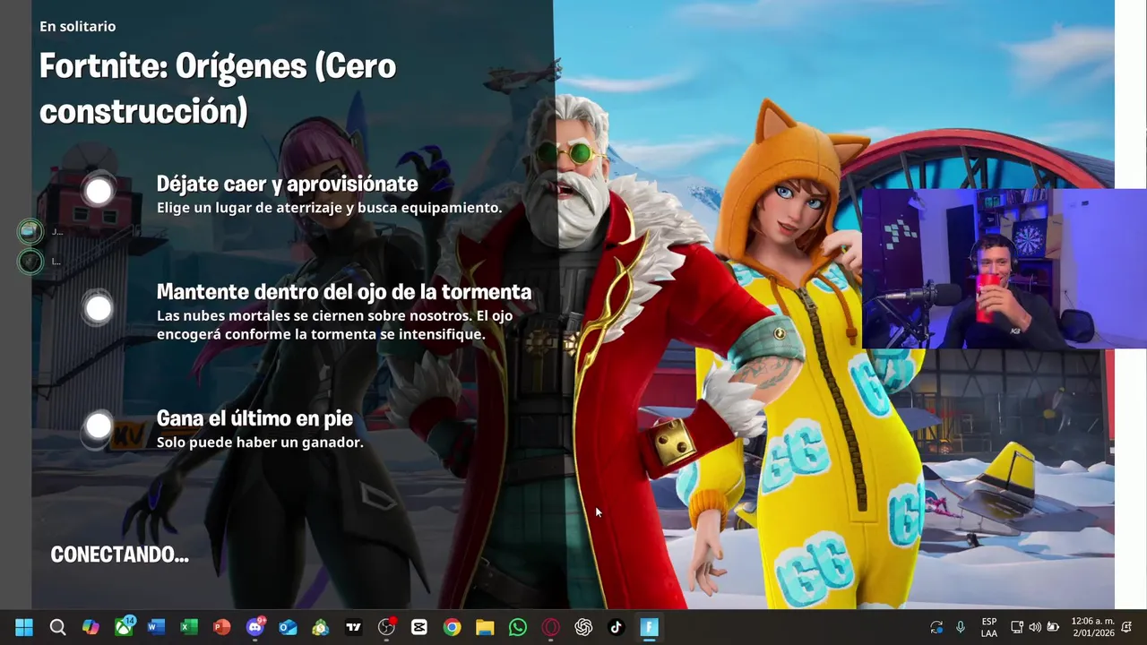Open ChatGPT from the taskbar
Screen dimensions: 1147x645
[x=583, y=627]
